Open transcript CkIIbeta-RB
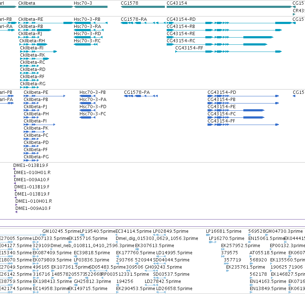Screen dimensions: 305x294 click(30, 26)
